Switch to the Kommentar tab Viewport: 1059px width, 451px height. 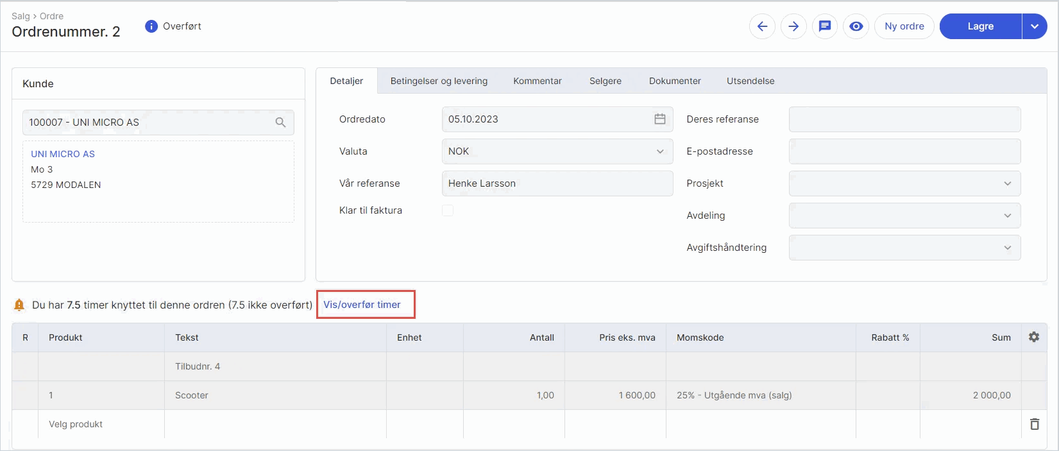tap(538, 81)
